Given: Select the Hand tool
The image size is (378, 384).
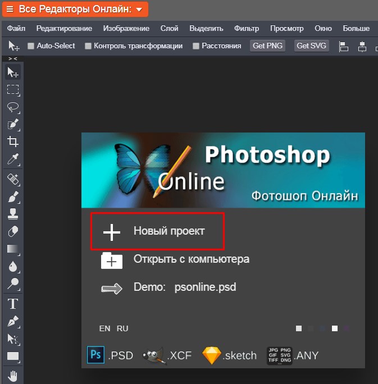Looking at the screenshot, I should coord(13,376).
